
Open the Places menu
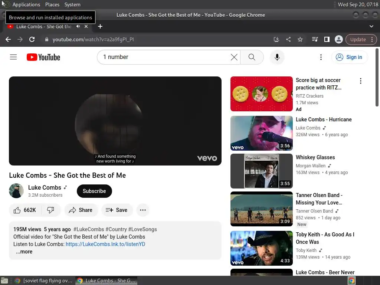pos(52,4)
